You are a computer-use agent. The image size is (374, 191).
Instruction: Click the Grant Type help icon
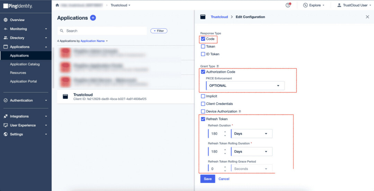[217, 66]
